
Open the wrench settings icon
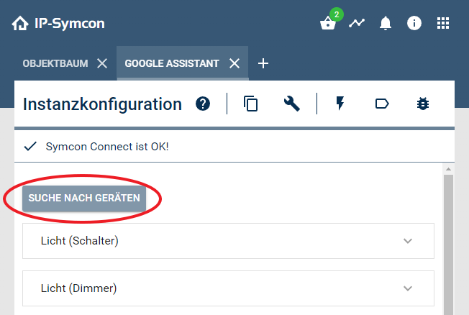click(291, 104)
